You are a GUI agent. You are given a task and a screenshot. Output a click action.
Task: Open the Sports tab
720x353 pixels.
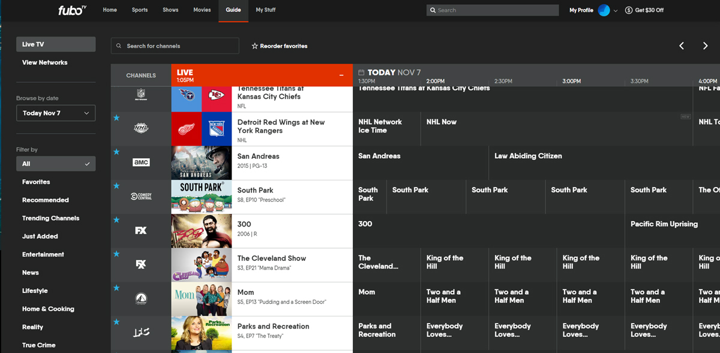(x=139, y=10)
